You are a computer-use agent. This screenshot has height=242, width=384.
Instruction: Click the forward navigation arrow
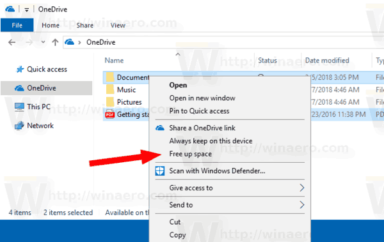tap(29, 42)
